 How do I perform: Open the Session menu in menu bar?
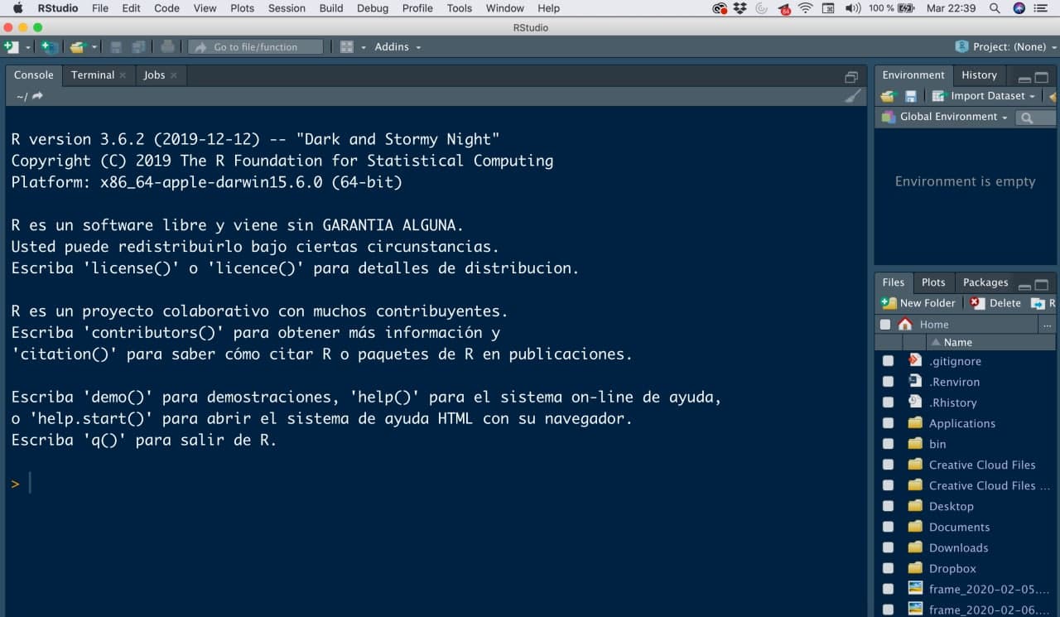point(287,8)
